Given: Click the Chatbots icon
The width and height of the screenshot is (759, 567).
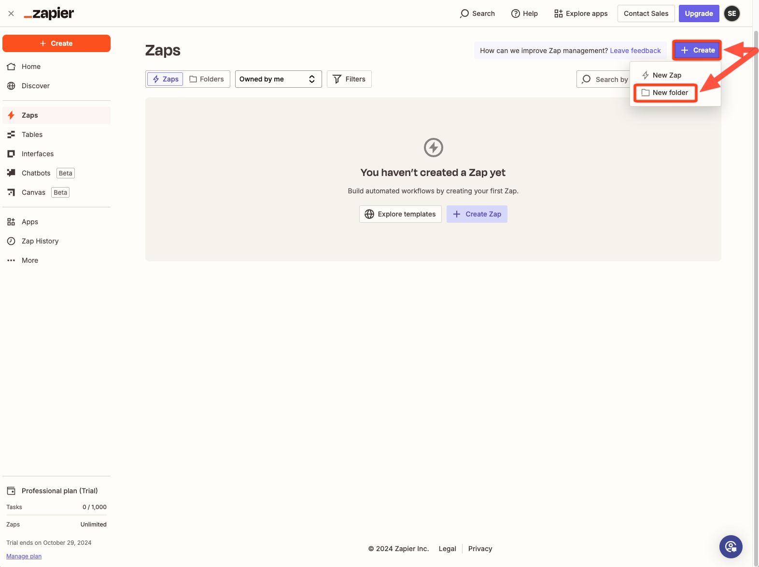Looking at the screenshot, I should click(11, 173).
